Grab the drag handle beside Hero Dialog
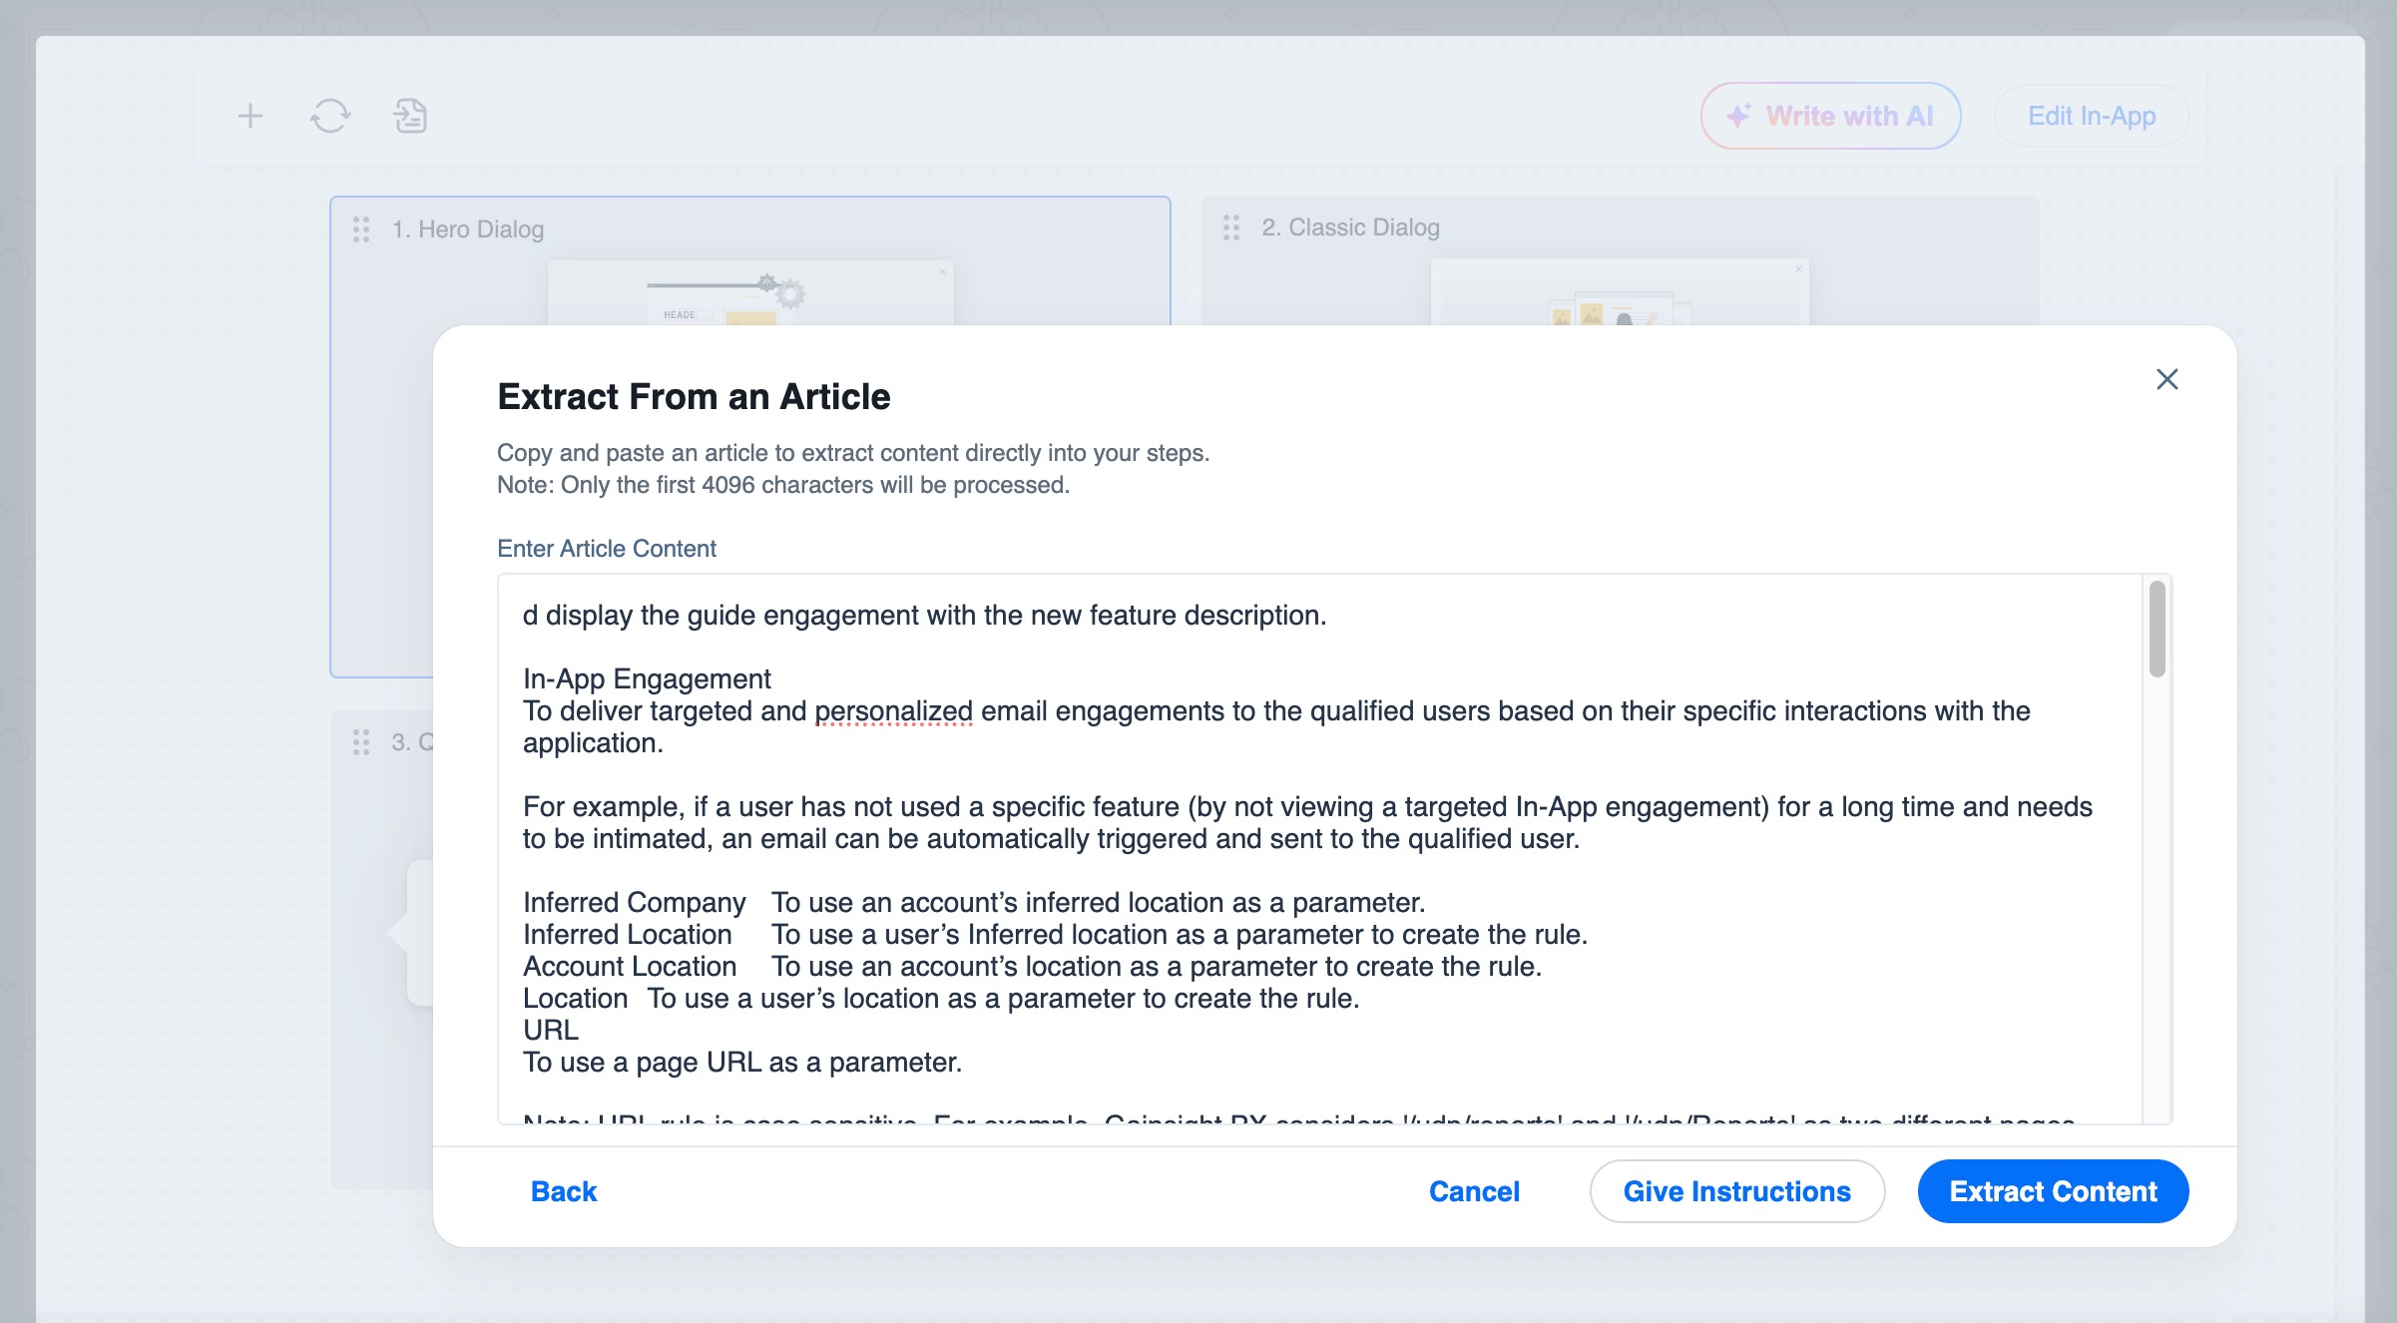The height and width of the screenshot is (1323, 2397). coord(362,228)
